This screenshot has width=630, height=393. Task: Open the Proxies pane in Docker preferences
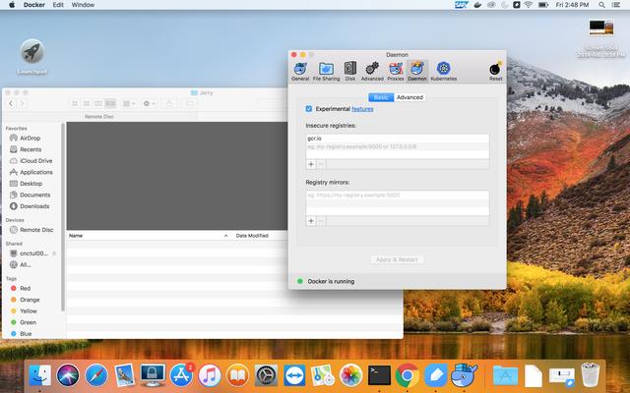pyautogui.click(x=396, y=72)
